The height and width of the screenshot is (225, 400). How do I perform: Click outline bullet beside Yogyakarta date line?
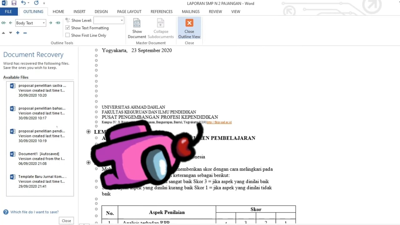click(x=96, y=50)
